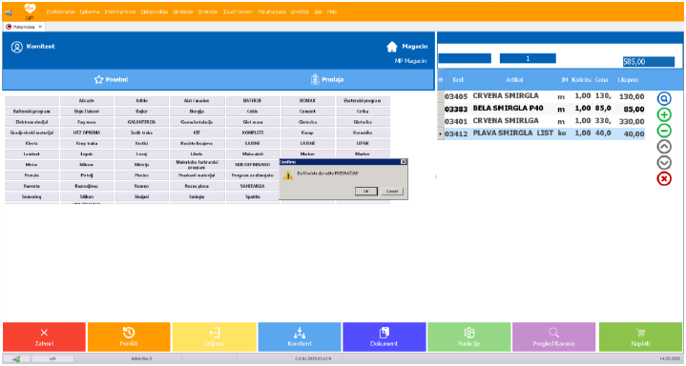
Task: Click the blue search magnifier icon
Action: click(664, 99)
